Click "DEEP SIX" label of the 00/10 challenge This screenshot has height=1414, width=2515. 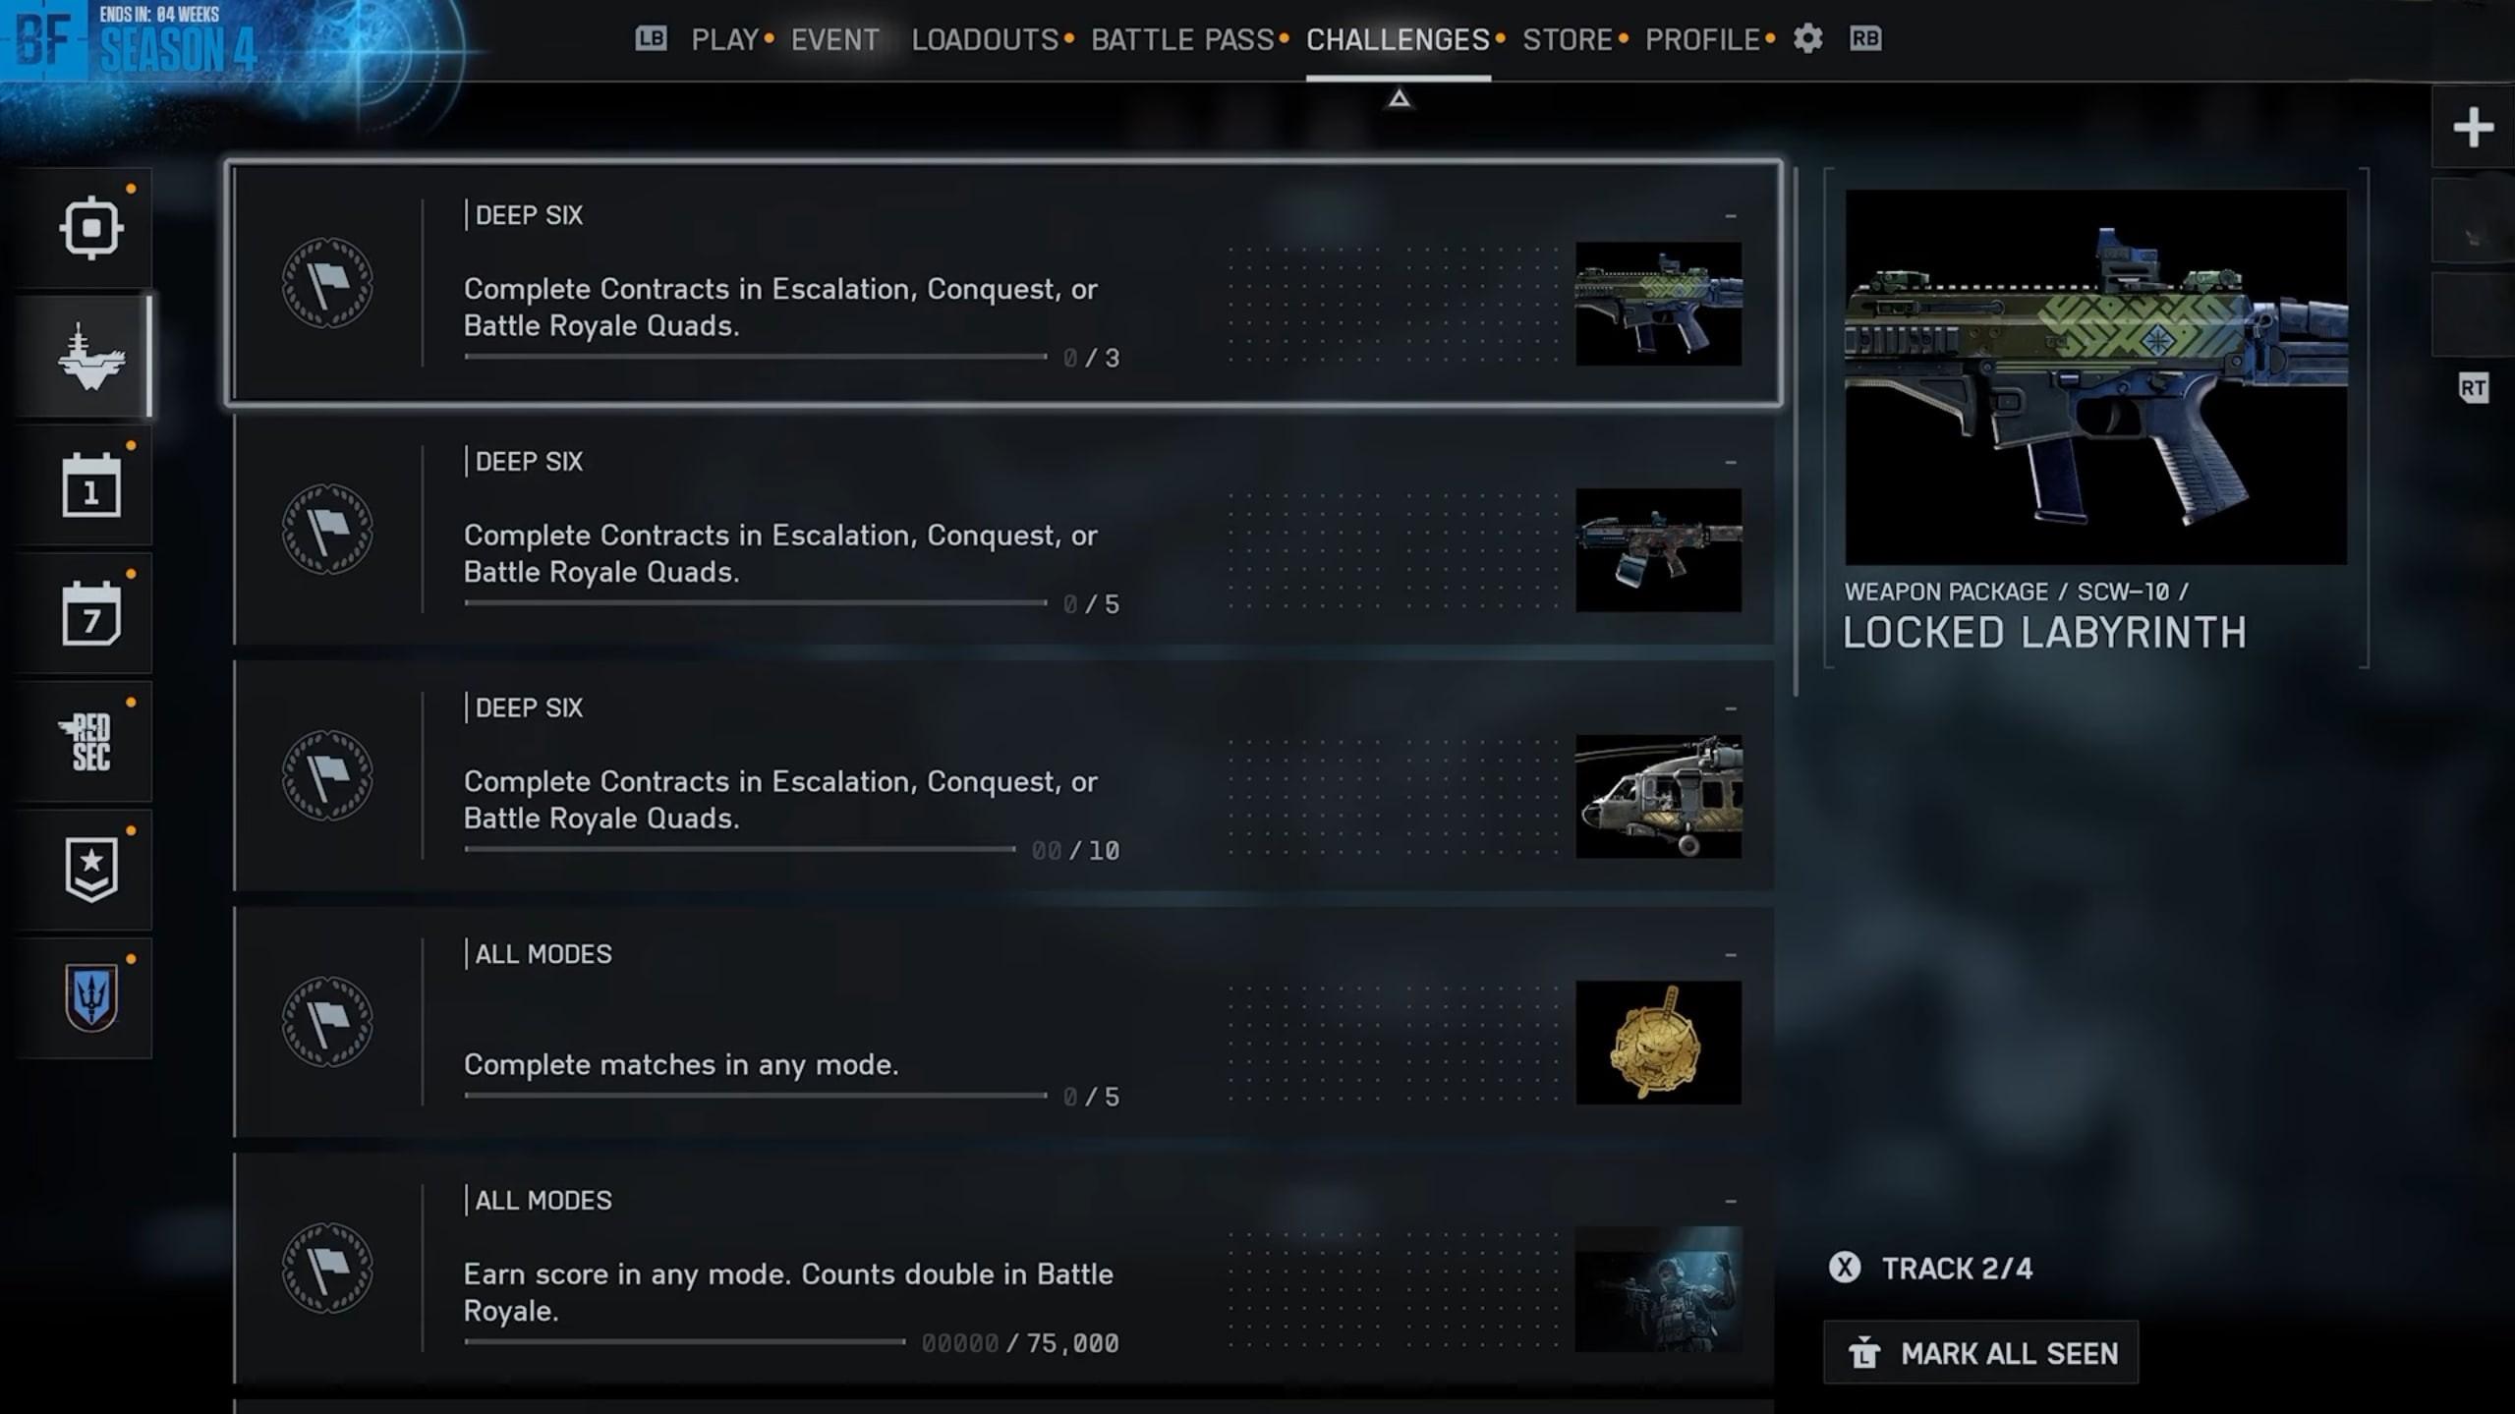(x=529, y=707)
